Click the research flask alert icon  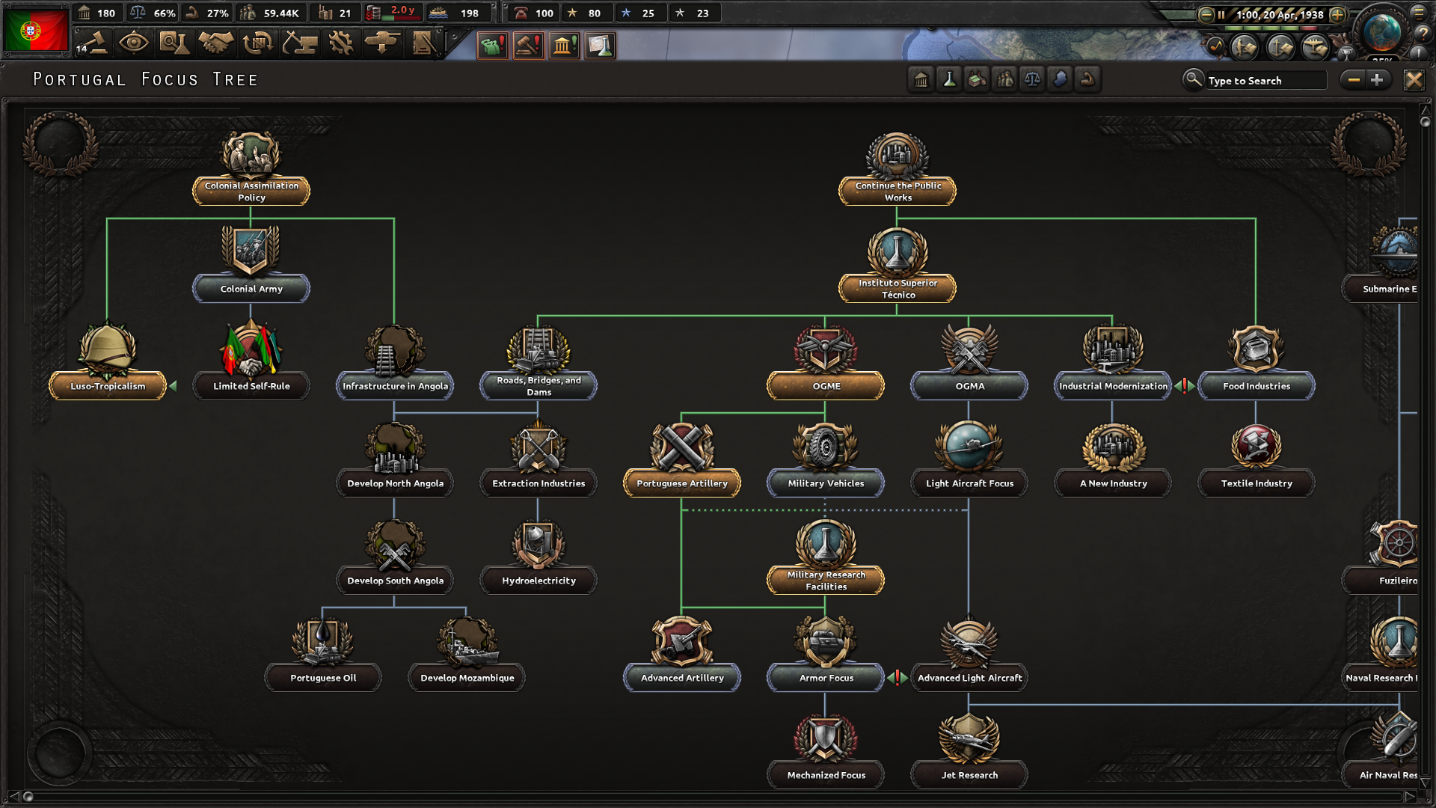tap(600, 46)
